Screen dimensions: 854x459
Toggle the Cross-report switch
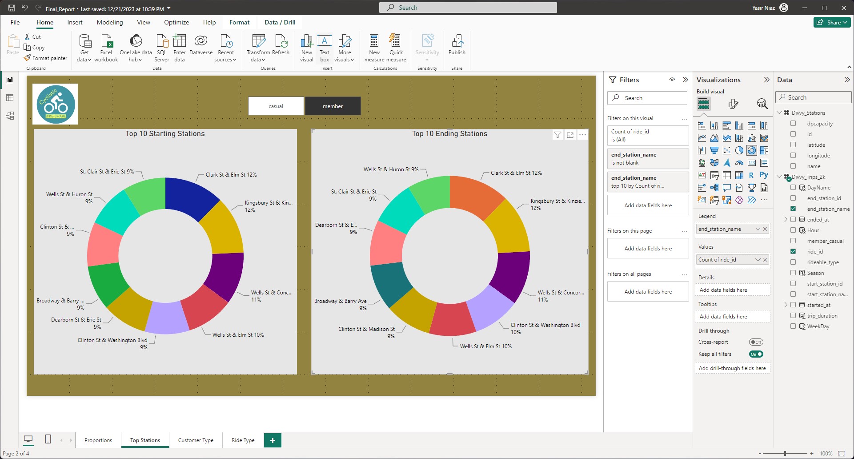click(x=756, y=342)
